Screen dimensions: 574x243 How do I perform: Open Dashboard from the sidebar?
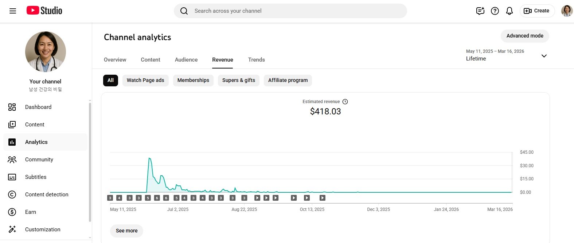point(38,107)
